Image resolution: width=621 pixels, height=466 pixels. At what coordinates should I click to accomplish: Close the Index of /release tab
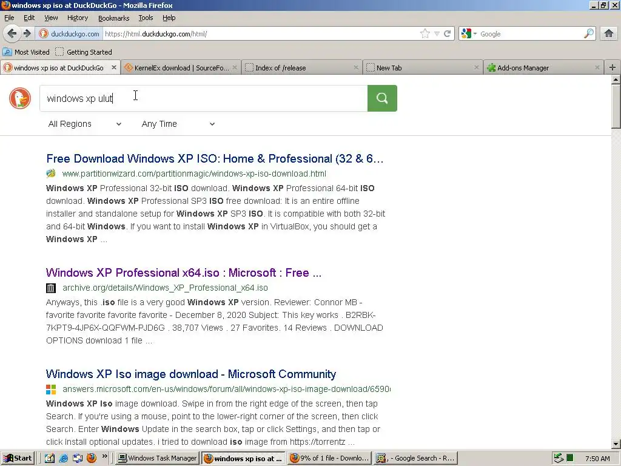[355, 67]
